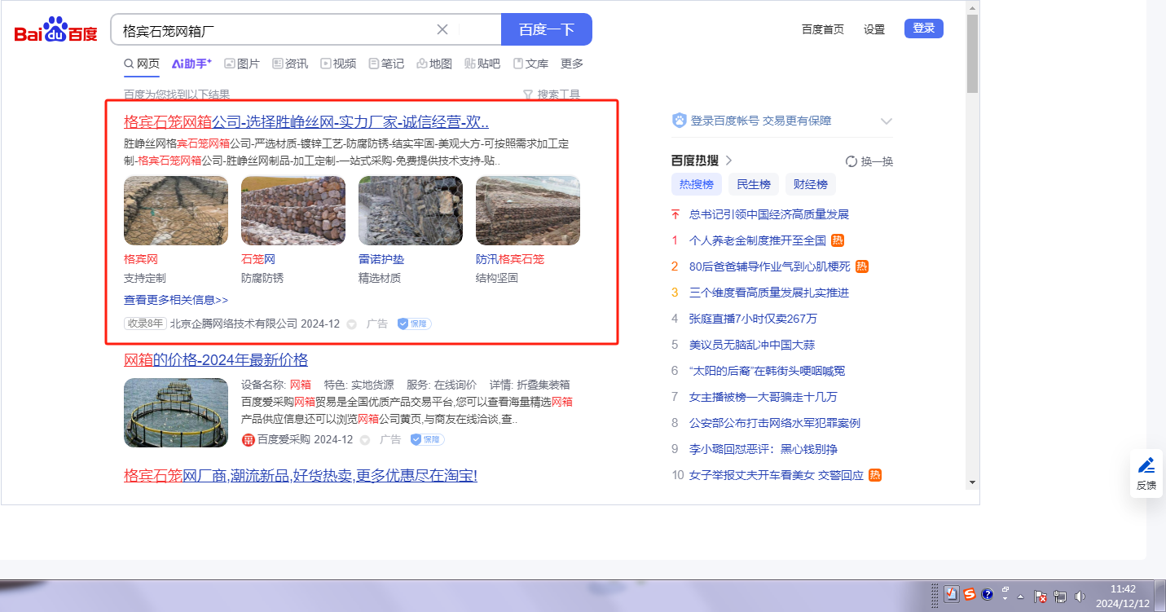The width and height of the screenshot is (1166, 612).
Task: Expand the dropdown beside 北京企腾网络技术有限公司 2024-12
Action: [352, 324]
